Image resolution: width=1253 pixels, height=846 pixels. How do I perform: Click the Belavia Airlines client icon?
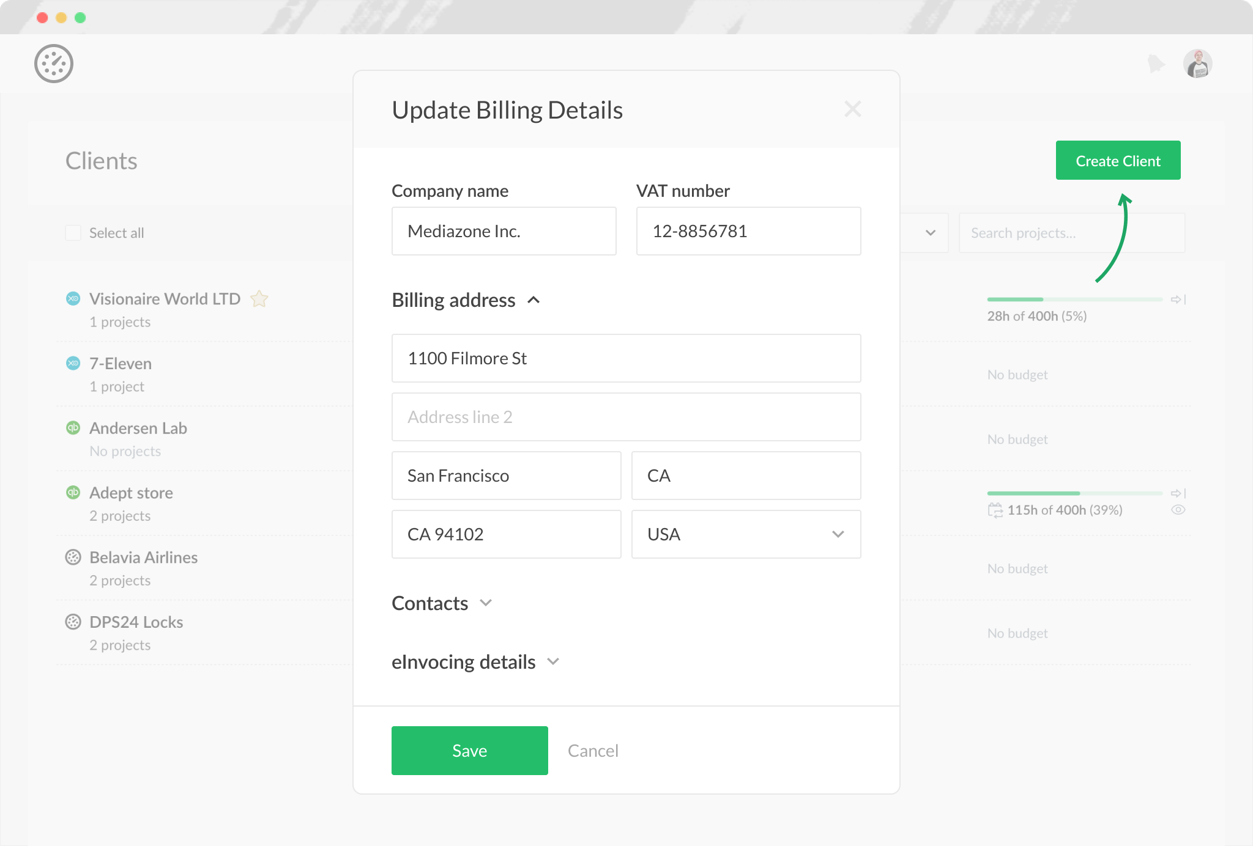click(73, 557)
